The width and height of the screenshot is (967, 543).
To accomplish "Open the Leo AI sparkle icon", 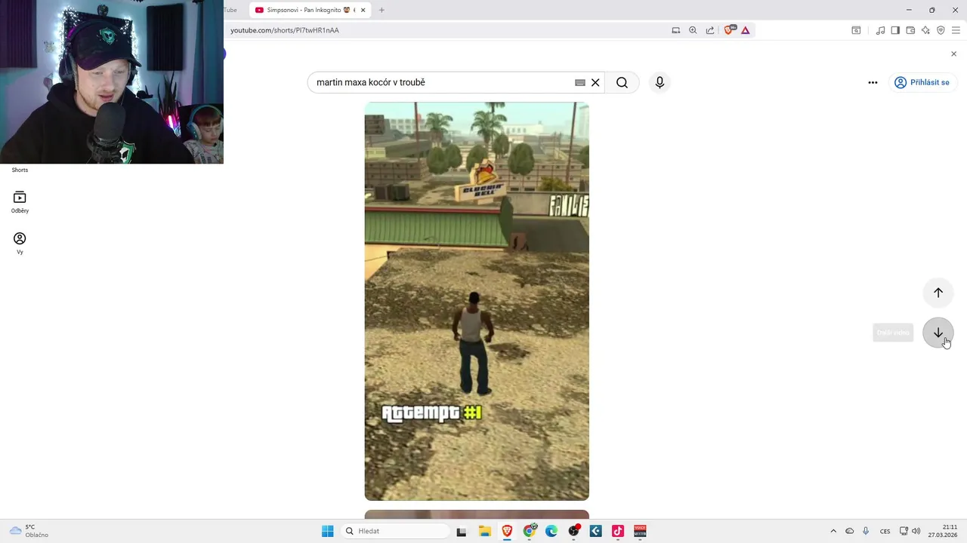I will [x=925, y=30].
